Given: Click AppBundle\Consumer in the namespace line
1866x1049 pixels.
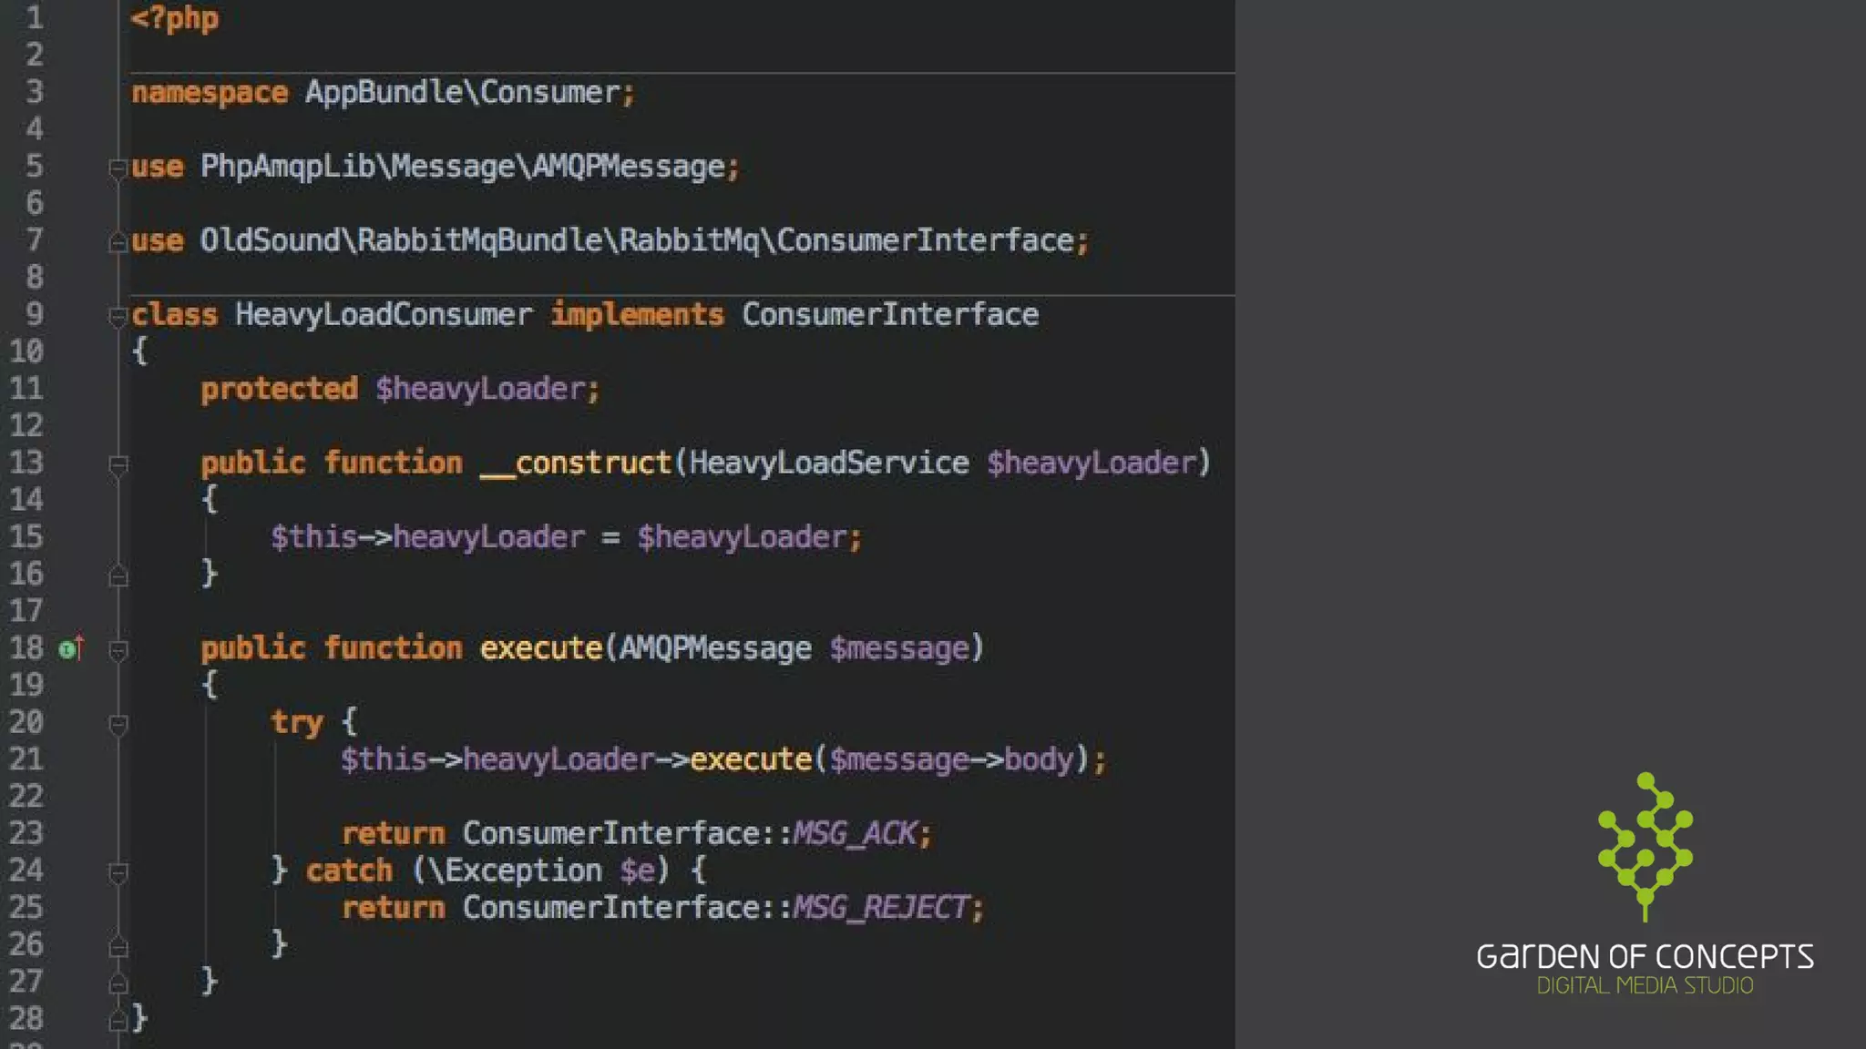Looking at the screenshot, I should point(463,93).
